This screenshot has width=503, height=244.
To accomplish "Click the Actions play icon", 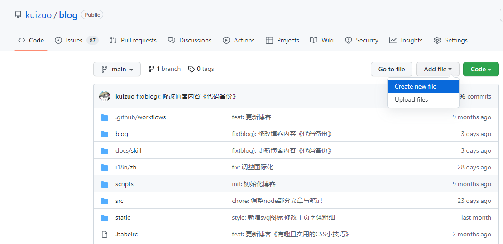I will point(226,40).
